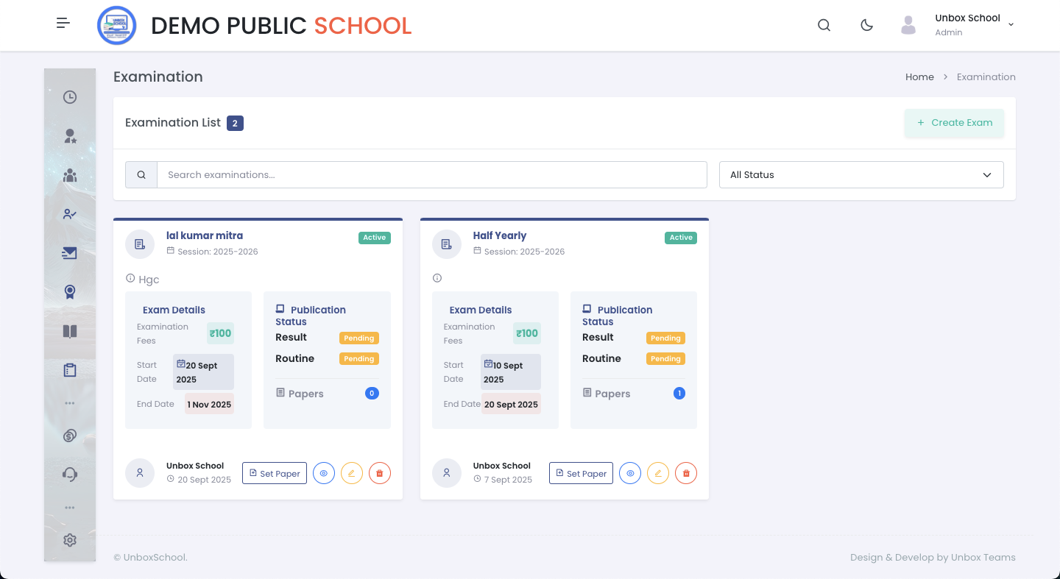
Task: Open the clock dashboard sidebar icon
Action: pos(70,97)
